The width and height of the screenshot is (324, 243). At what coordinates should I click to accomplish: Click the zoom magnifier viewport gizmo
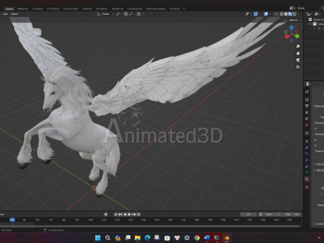tap(298, 47)
